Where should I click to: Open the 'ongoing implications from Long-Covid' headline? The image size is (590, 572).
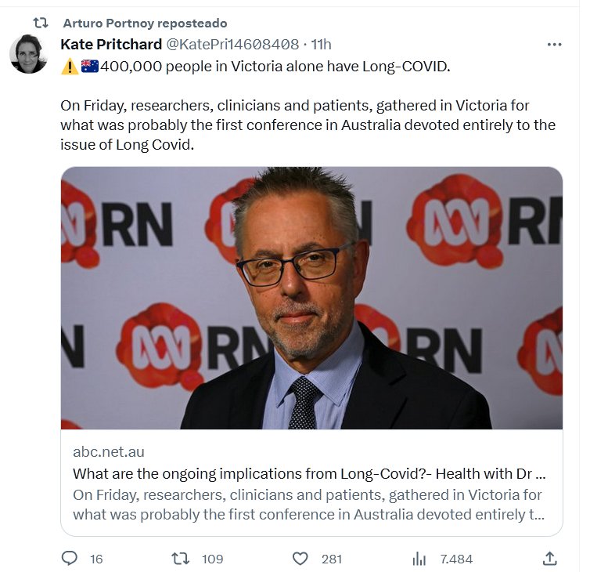pos(309,473)
